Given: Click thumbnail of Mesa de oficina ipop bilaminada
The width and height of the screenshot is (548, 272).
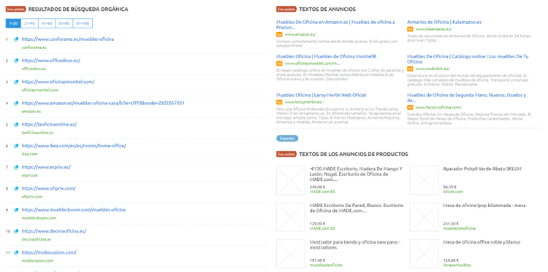Looking at the screenshot, I should [424, 217].
